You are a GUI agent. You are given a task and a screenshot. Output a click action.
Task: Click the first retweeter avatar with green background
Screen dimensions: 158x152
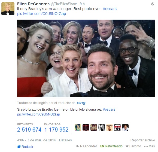point(78,127)
